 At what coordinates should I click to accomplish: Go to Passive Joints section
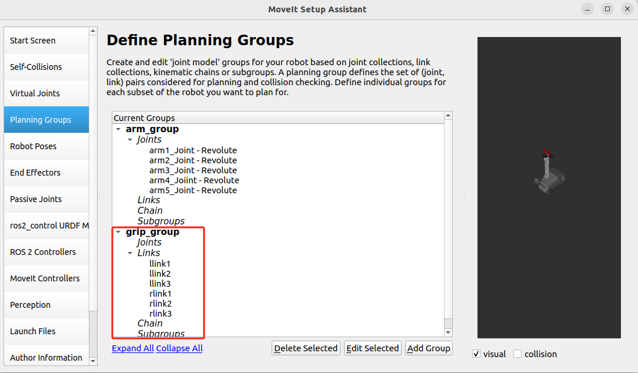46,199
